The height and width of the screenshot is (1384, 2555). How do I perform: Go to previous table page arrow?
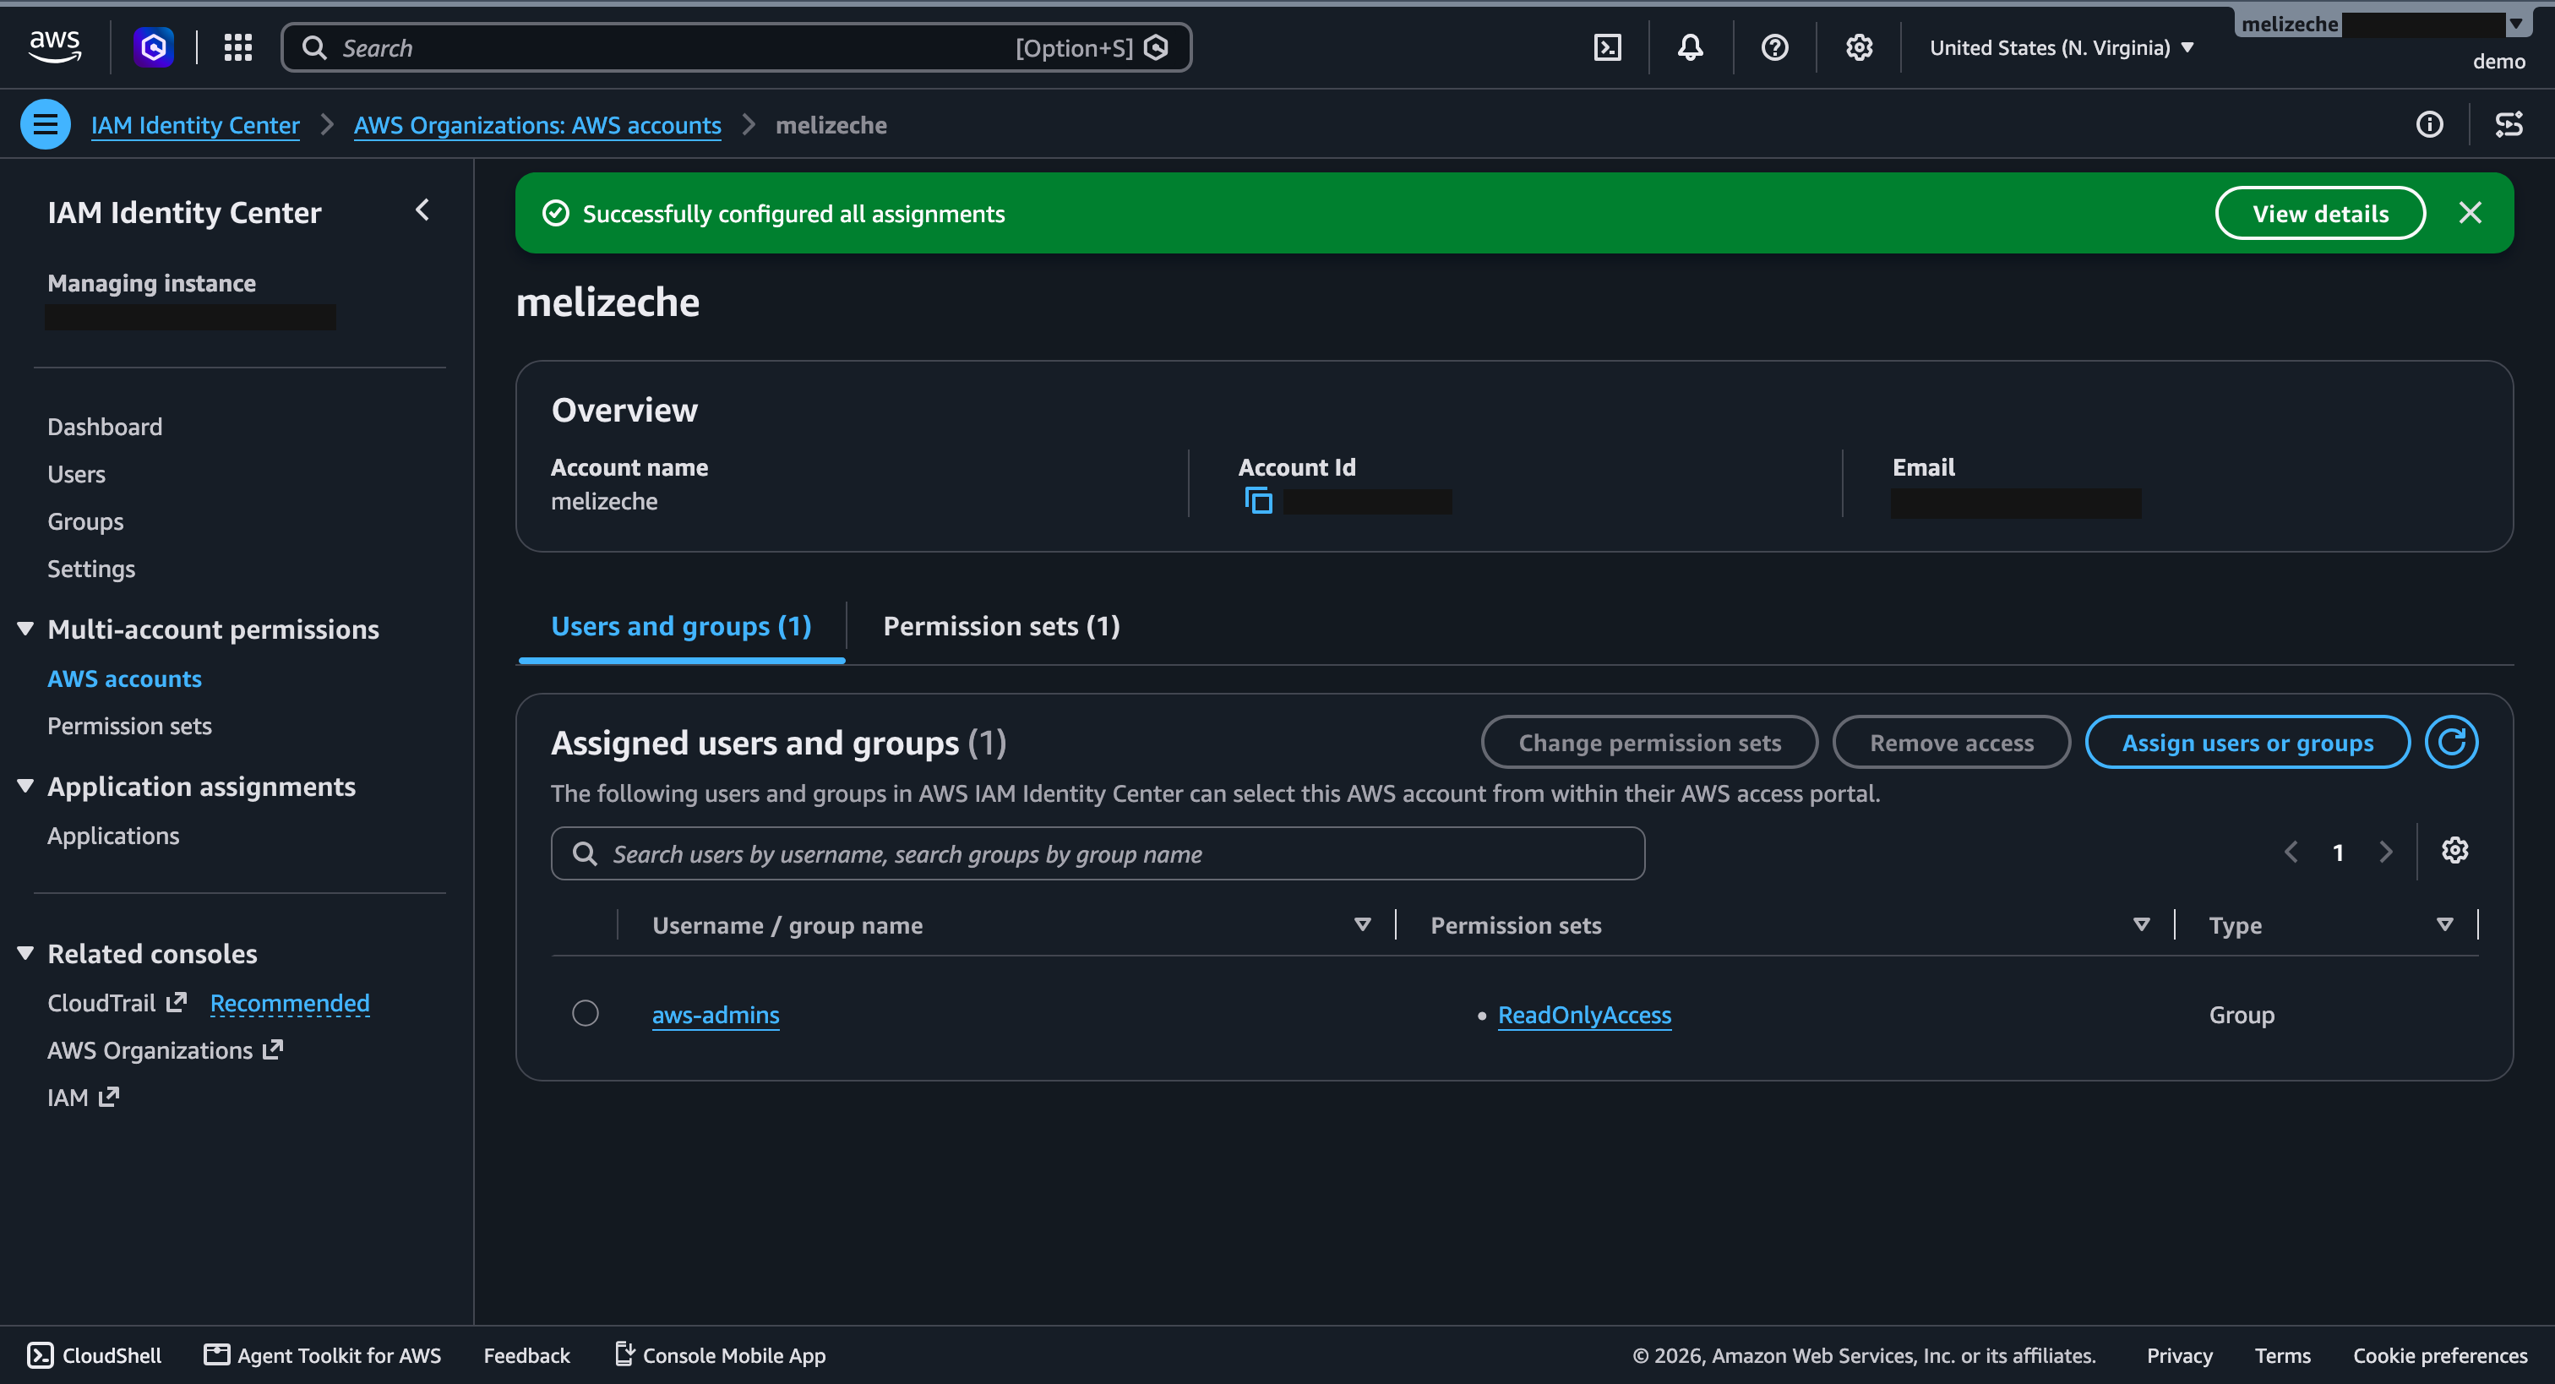coord(2291,853)
